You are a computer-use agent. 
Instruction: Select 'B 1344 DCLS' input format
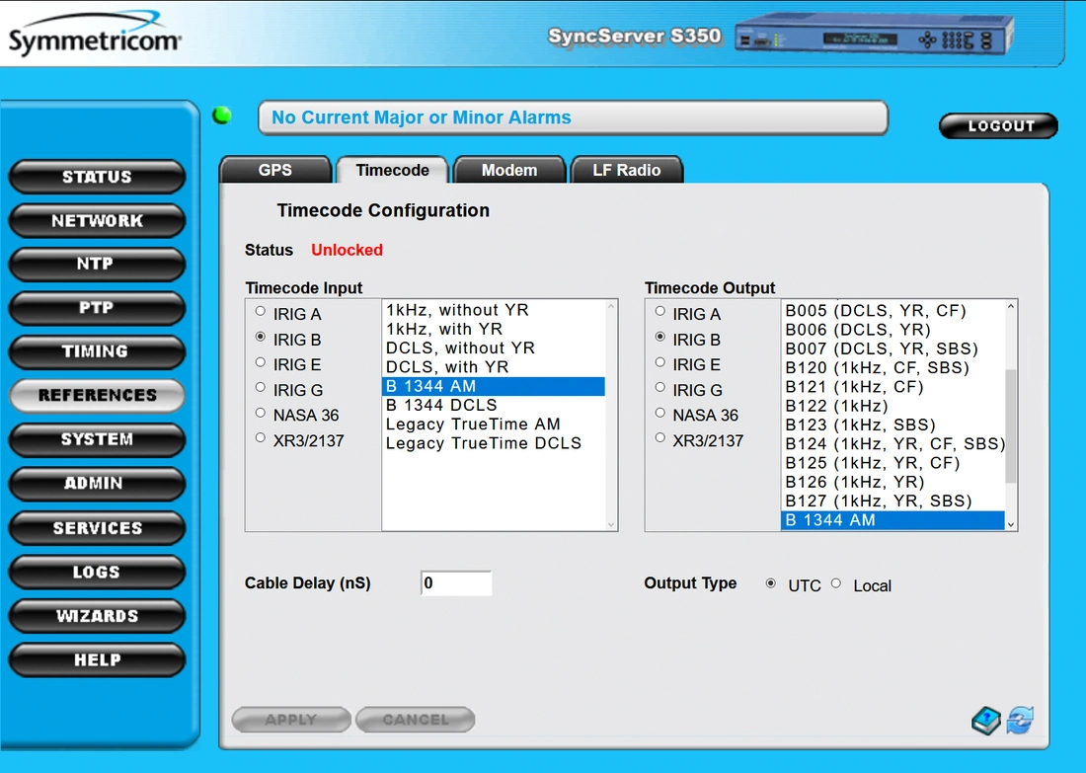493,405
